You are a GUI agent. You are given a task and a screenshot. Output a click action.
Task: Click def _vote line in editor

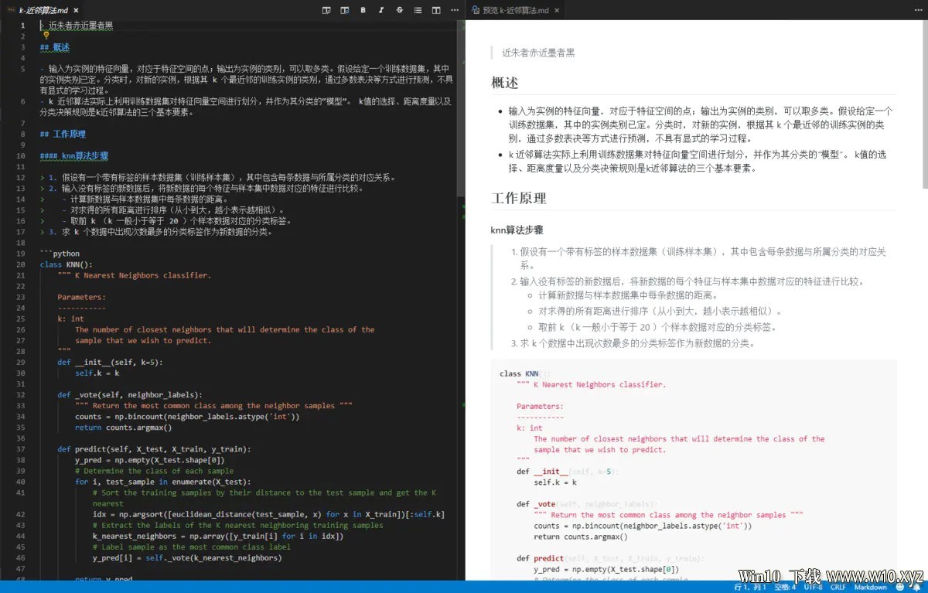[x=130, y=394]
